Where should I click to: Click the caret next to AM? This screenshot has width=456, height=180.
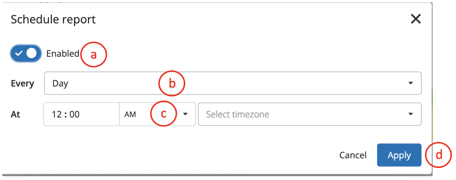[x=185, y=114]
